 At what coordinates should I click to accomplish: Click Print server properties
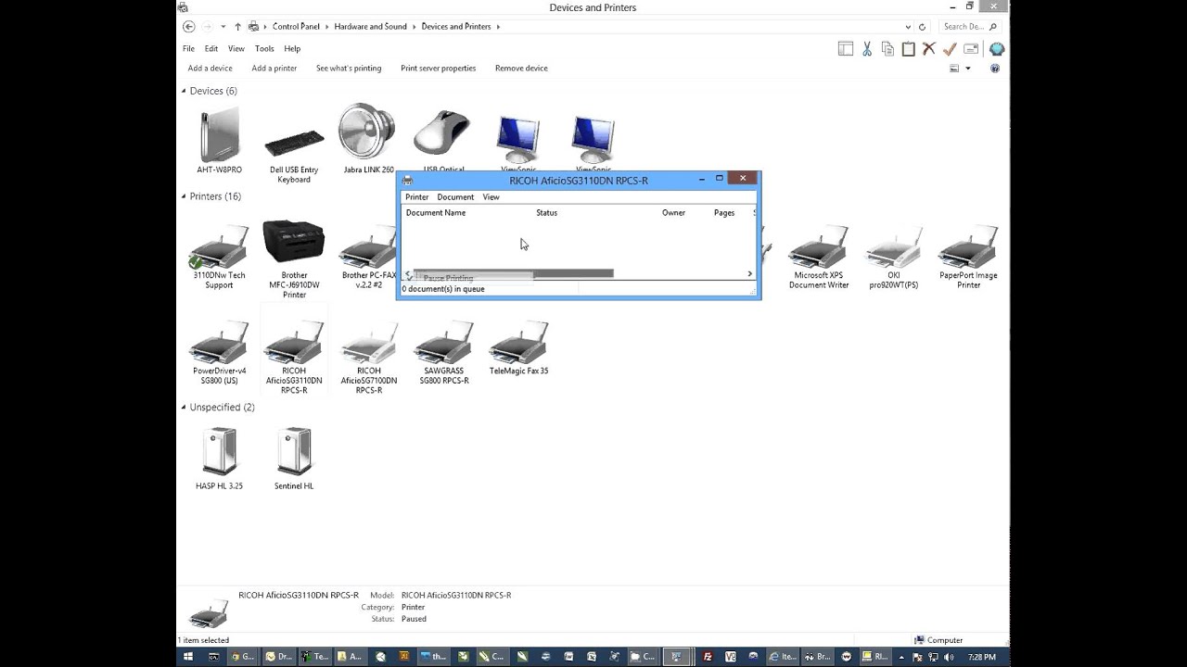click(438, 69)
